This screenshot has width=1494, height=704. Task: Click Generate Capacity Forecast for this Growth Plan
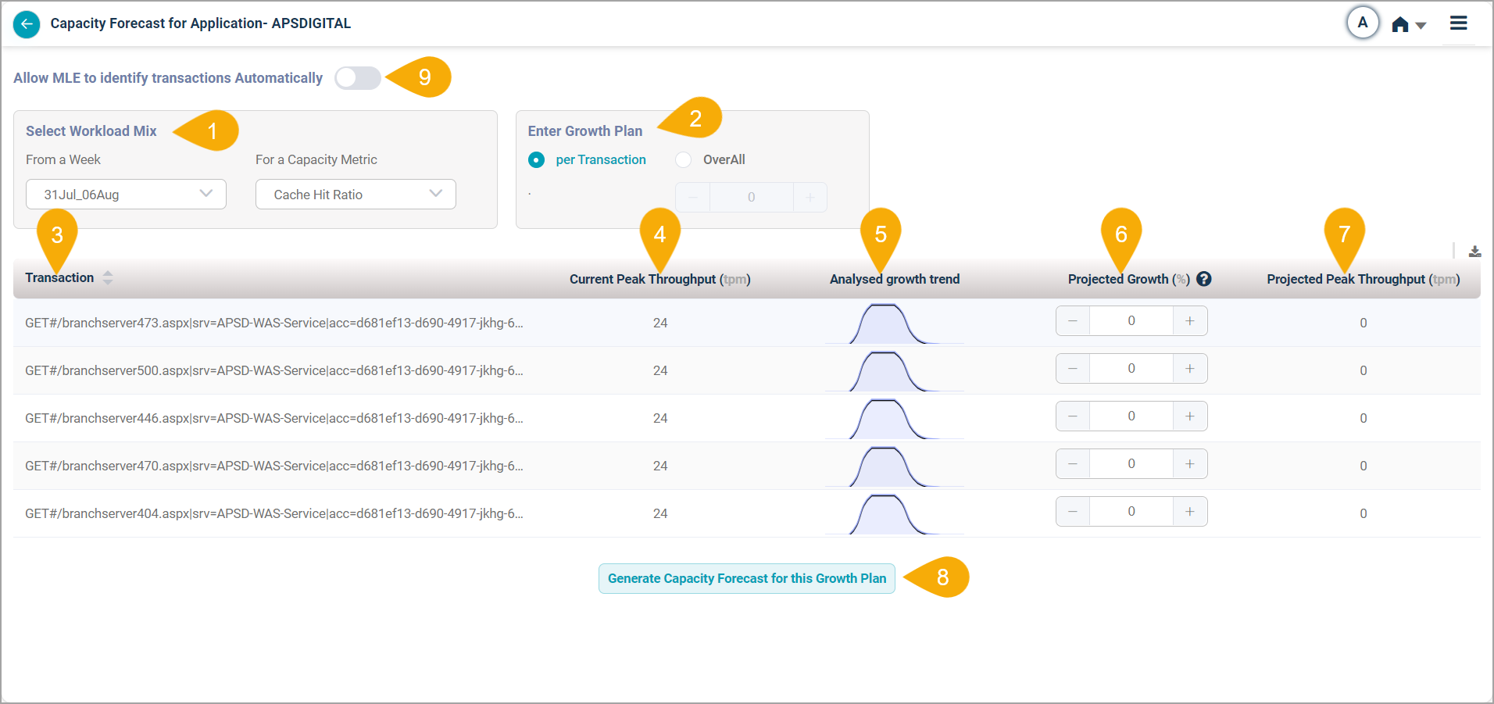coord(746,579)
